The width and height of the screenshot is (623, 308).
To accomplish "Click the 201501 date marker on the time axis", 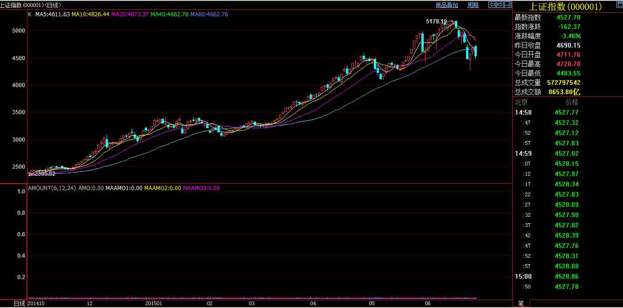I will [154, 303].
